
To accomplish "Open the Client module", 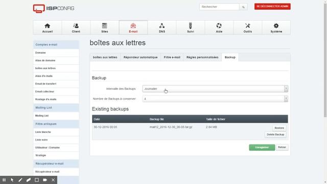I will (x=76, y=28).
